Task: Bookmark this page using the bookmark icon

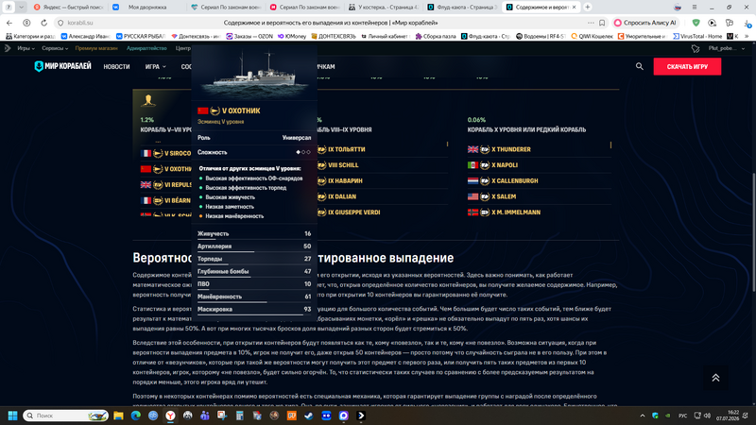Action: [x=602, y=23]
